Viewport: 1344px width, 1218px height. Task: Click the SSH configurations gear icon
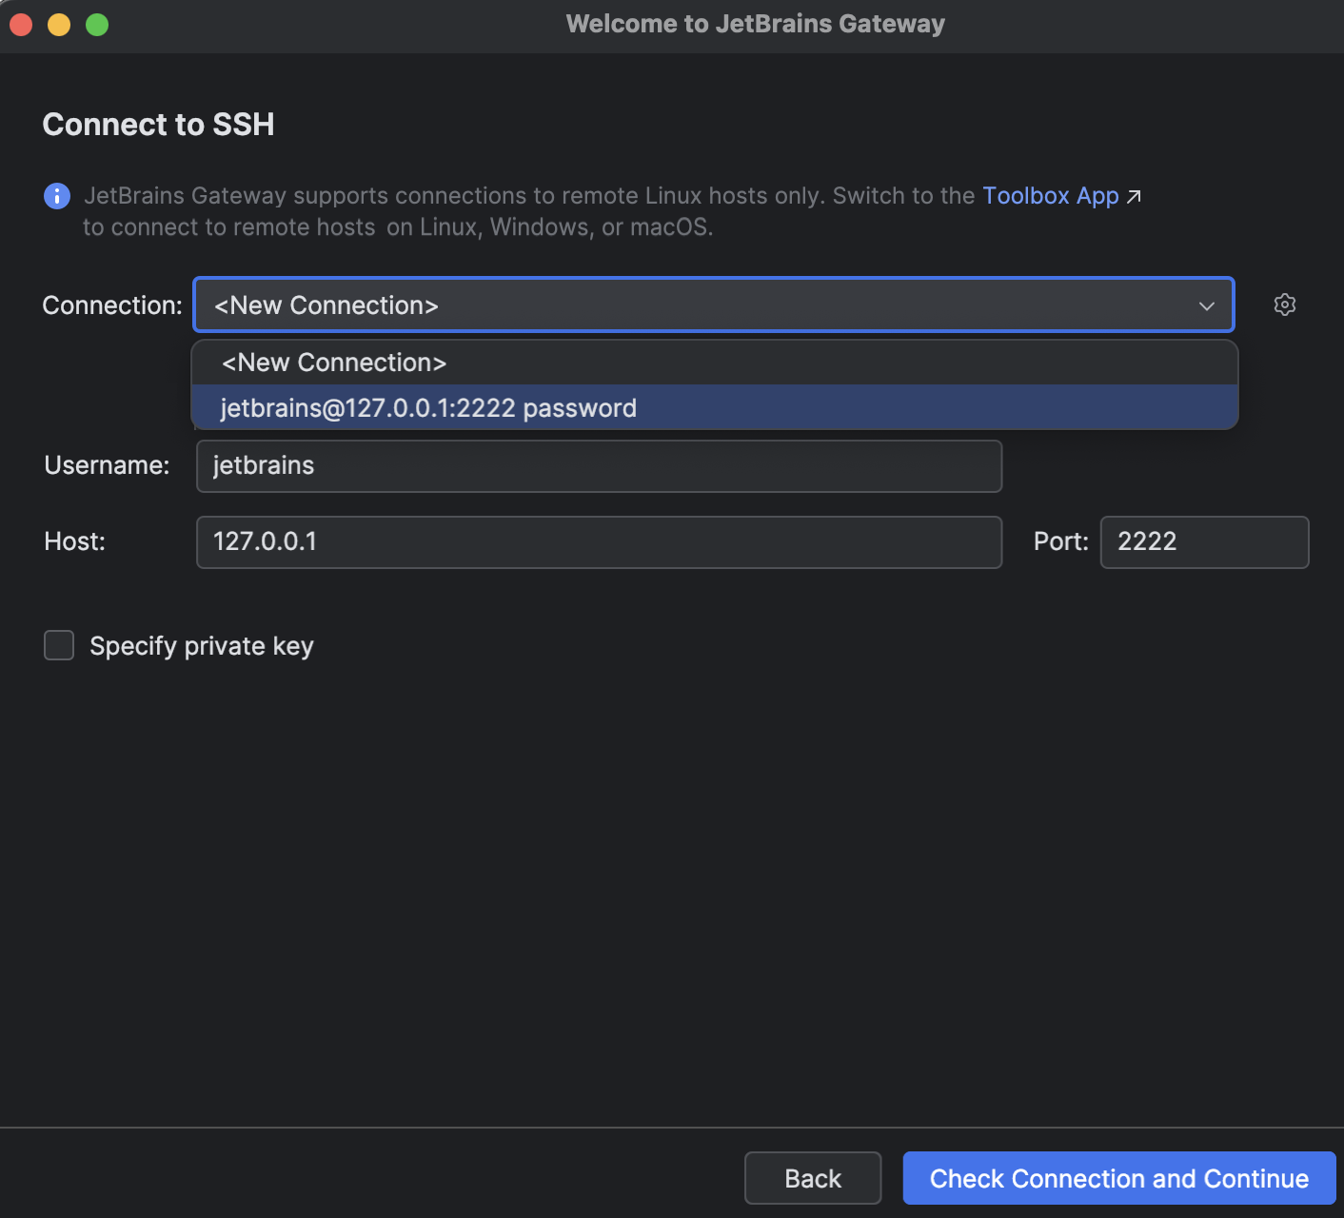(x=1284, y=304)
